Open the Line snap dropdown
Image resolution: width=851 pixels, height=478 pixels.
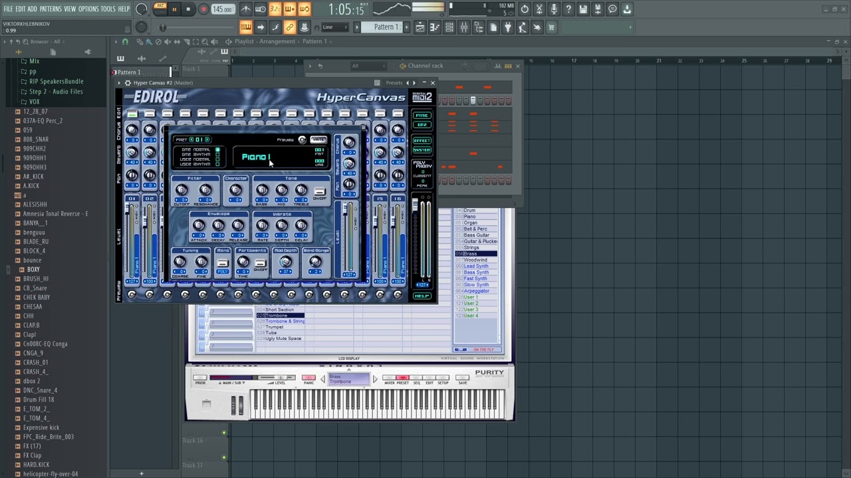pyautogui.click(x=335, y=27)
